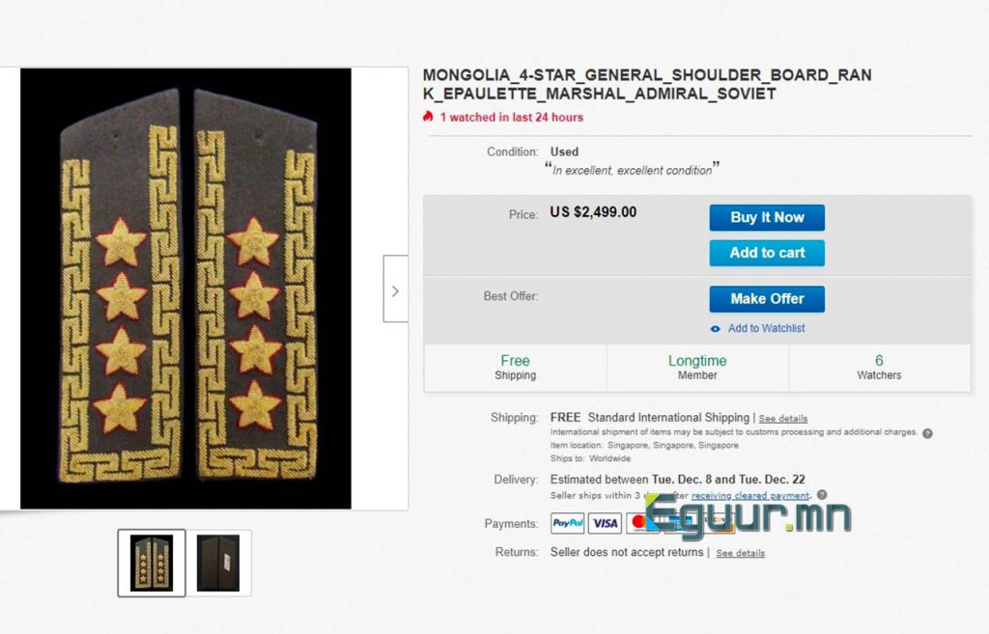This screenshot has width=989, height=634.
Task: Click the VISA payment icon
Action: [605, 523]
